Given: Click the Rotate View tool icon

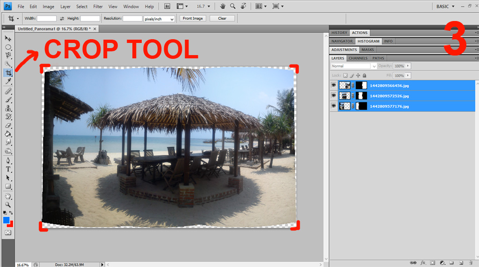Looking at the screenshot, I should 243,6.
